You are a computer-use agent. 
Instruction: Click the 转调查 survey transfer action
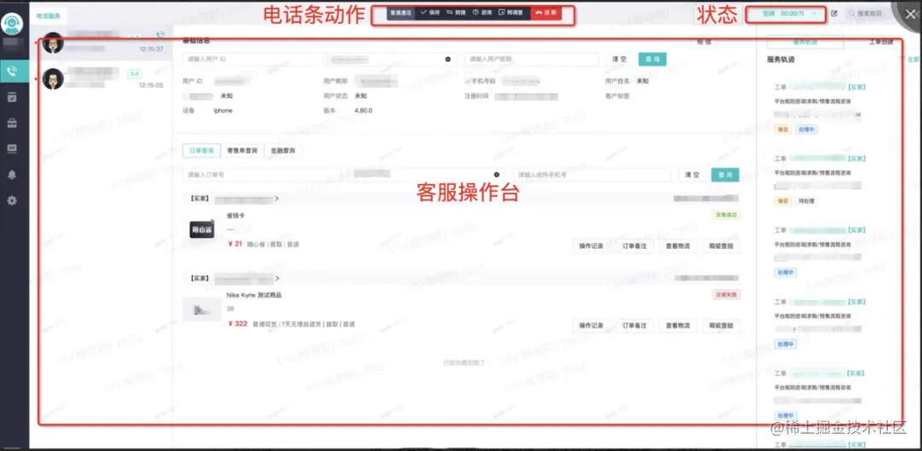click(x=511, y=13)
